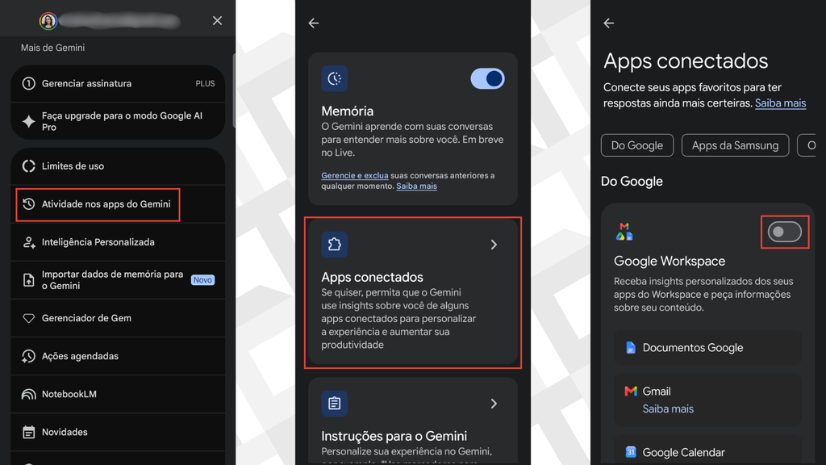Open Gerenciador de Gem
This screenshot has height=465, width=826.
[118, 318]
